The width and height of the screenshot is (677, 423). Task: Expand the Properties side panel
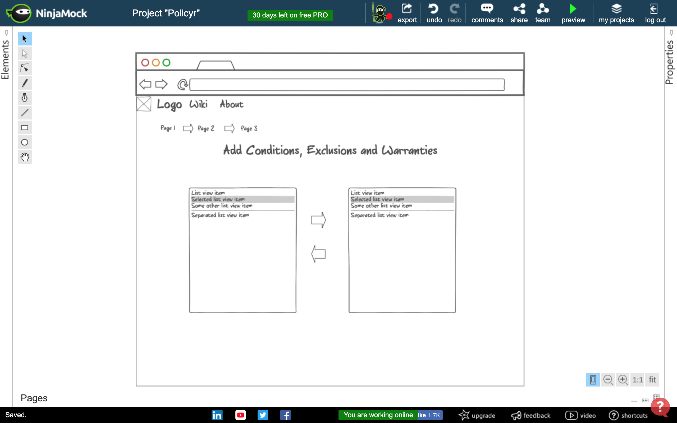(x=669, y=62)
